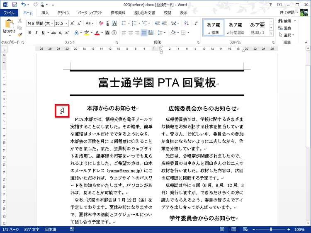Clear all formatting with eraser icon
Viewport: 311px width, 233px height.
101,23
